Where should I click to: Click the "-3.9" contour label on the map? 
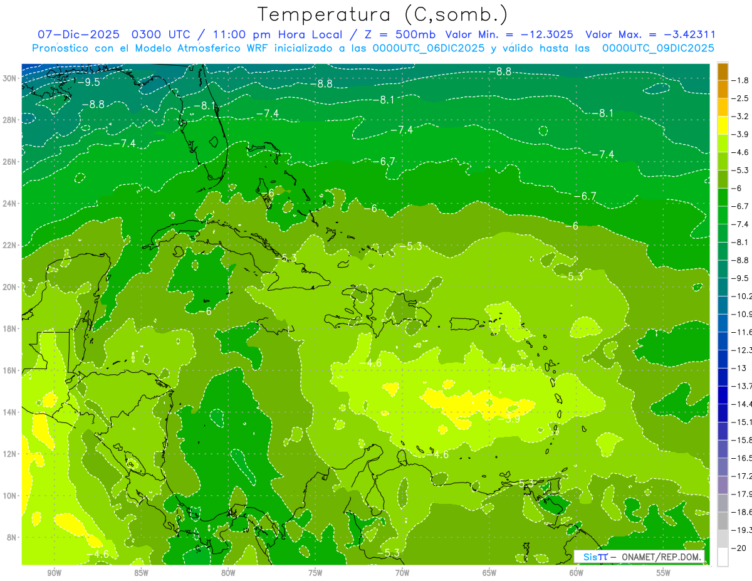pyautogui.click(x=509, y=419)
